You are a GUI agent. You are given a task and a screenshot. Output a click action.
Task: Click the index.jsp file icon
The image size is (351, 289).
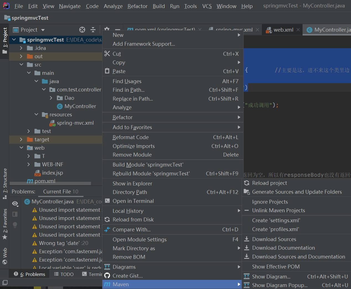point(37,173)
